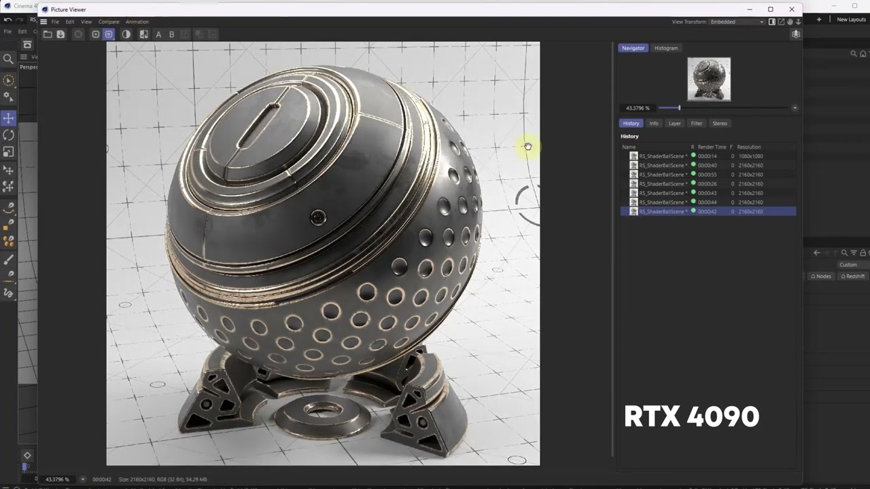Click the hand pan icon at top right
The height and width of the screenshot is (489, 870).
click(x=789, y=22)
